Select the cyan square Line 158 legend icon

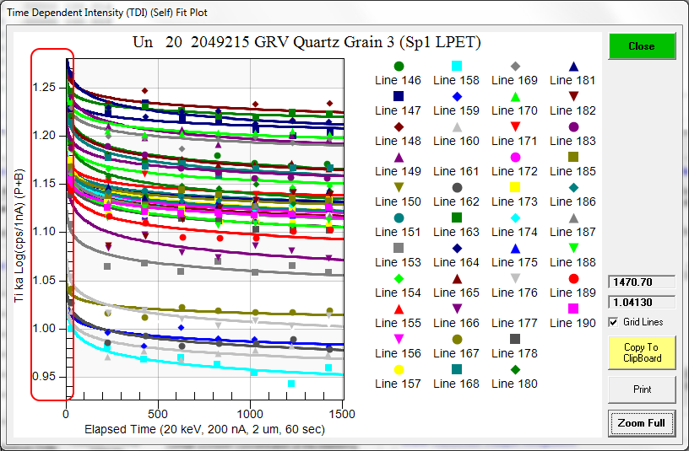457,67
